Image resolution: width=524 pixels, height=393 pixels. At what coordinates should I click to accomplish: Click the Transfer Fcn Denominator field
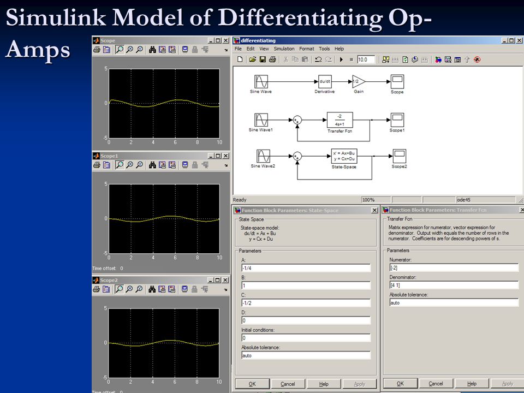coord(454,285)
